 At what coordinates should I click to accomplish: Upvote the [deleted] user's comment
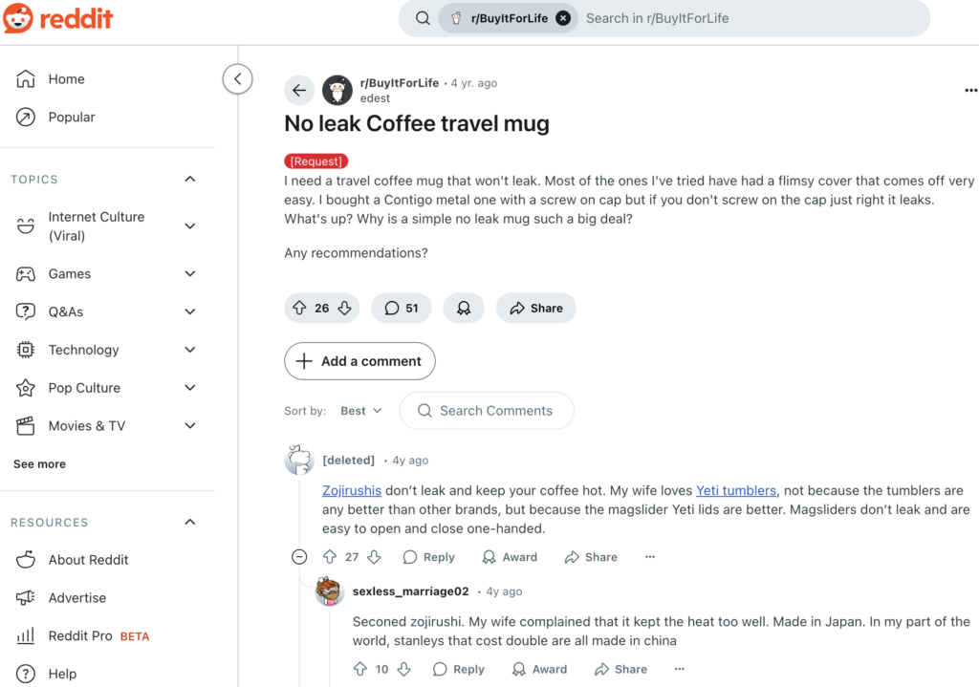[x=330, y=557]
